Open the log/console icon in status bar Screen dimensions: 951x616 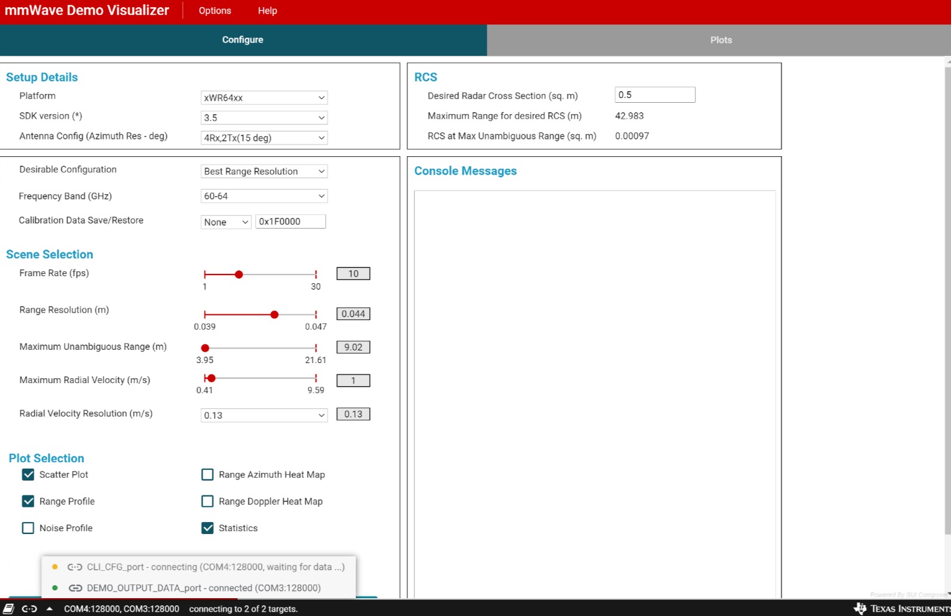click(x=8, y=609)
